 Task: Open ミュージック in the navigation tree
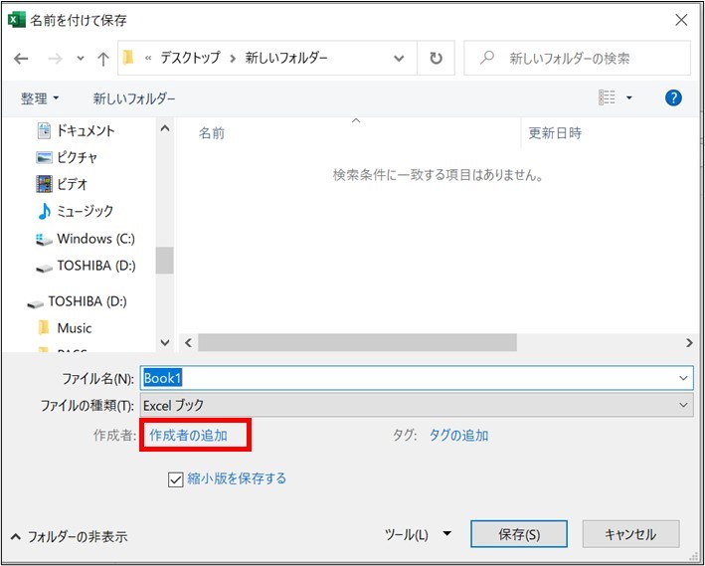point(76,211)
